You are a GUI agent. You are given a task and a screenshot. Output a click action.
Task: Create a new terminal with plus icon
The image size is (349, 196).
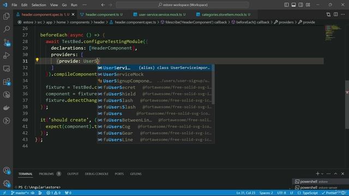tap(317, 174)
